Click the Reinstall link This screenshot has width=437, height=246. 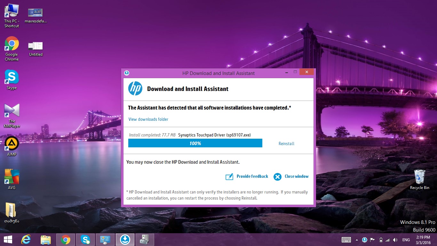pos(286,143)
